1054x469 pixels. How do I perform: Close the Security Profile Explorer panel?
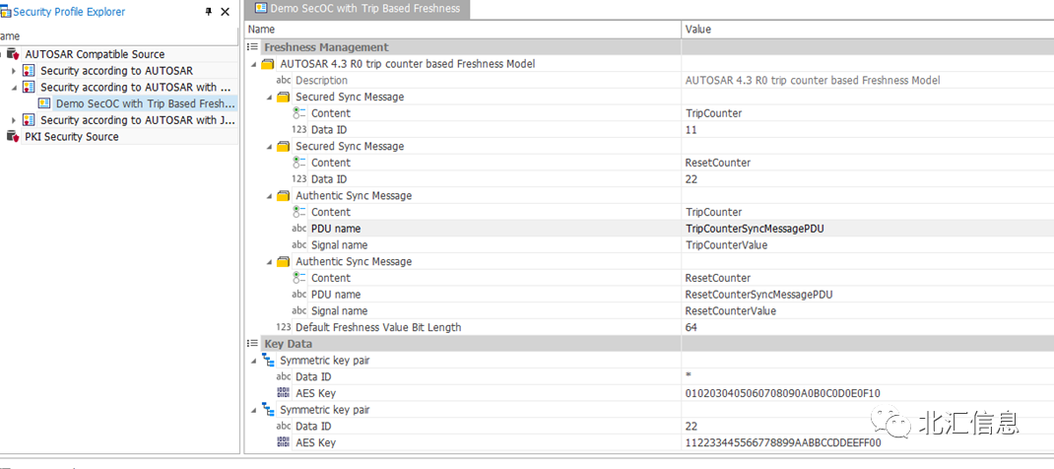pyautogui.click(x=225, y=12)
